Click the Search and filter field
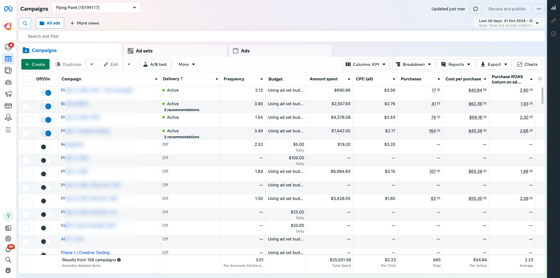Viewport: 560px width, 278px height. [x=281, y=36]
